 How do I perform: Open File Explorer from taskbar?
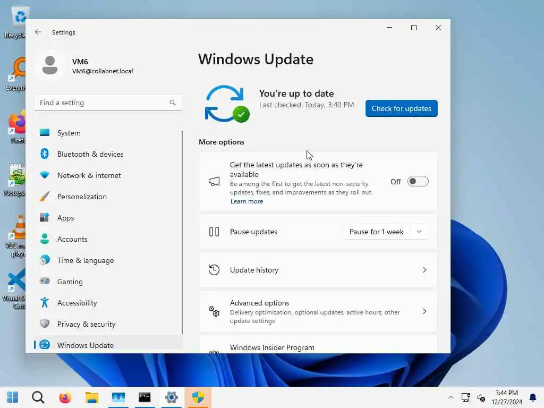91,397
